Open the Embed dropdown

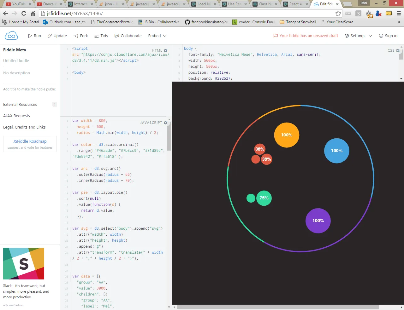(x=157, y=36)
